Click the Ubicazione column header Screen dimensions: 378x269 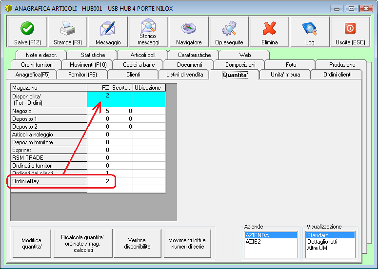pos(149,88)
